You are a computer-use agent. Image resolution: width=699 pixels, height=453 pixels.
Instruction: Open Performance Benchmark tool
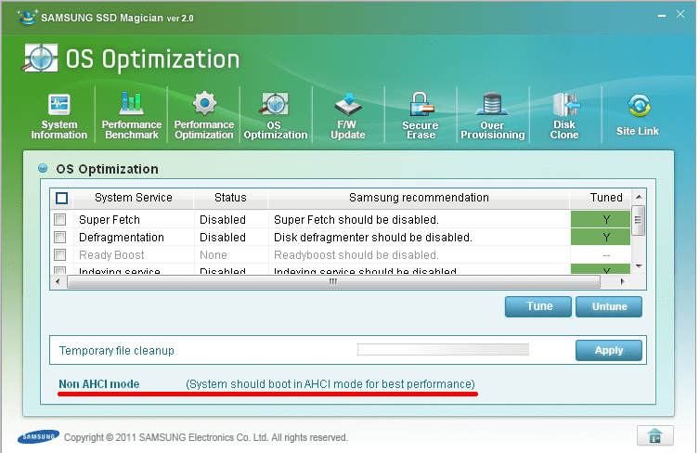132,116
